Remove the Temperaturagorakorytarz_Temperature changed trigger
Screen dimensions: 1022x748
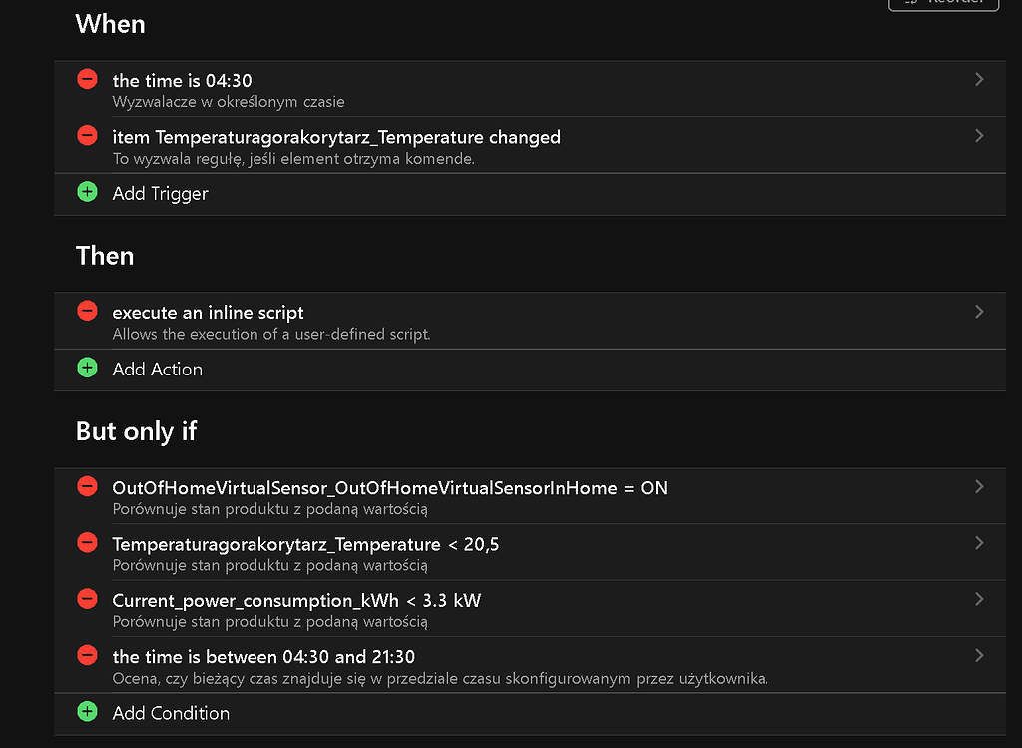click(x=87, y=135)
